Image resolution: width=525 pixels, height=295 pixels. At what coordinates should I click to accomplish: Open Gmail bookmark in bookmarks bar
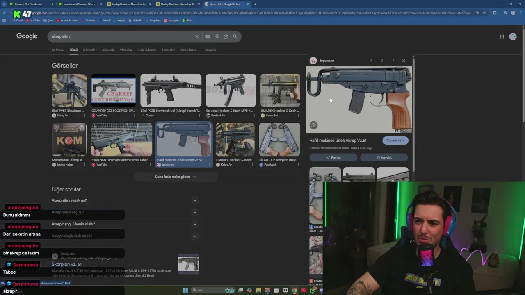click(x=18, y=20)
